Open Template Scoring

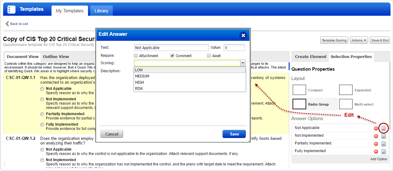(x=334, y=40)
